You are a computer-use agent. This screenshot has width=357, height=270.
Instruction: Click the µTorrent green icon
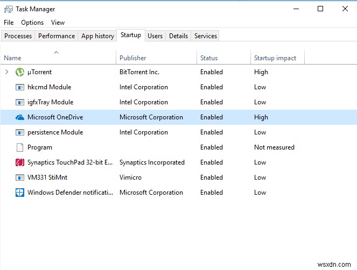click(20, 72)
